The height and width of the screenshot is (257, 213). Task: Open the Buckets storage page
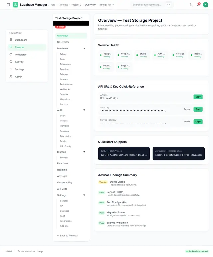64,158
